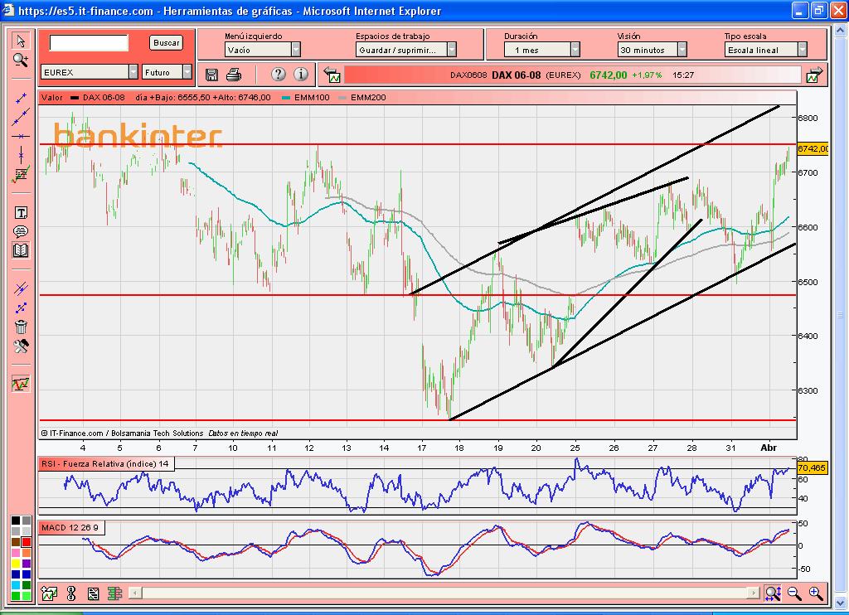The width and height of the screenshot is (849, 615).
Task: Click the zoom out magnifier icon
Action: tap(794, 593)
